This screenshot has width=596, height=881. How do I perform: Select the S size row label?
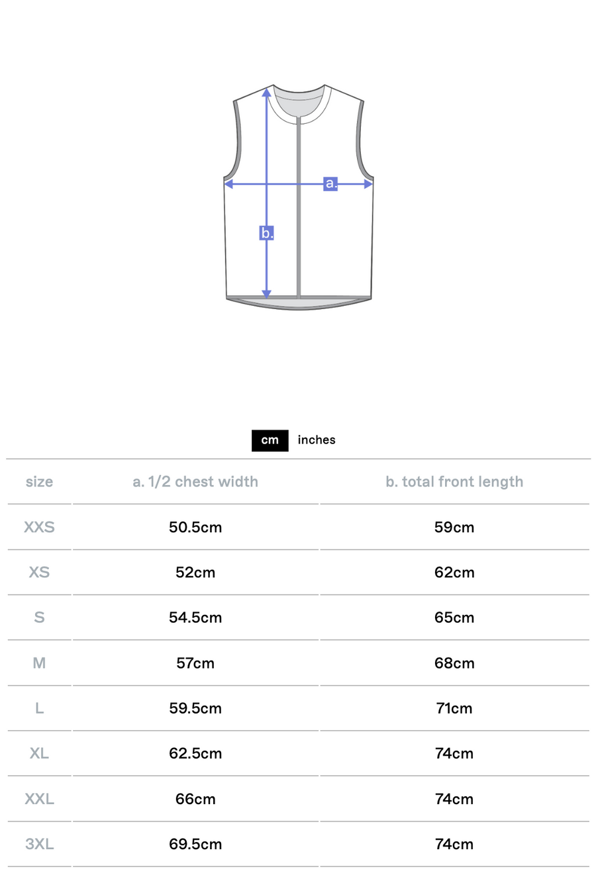coord(39,618)
